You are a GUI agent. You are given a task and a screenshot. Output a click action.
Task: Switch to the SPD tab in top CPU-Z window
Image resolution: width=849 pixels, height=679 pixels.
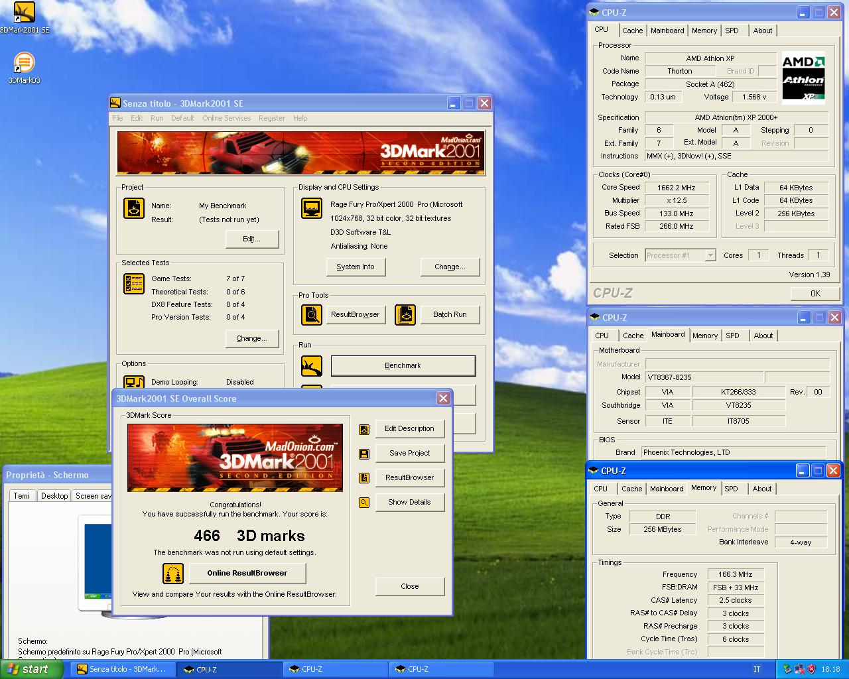click(732, 31)
